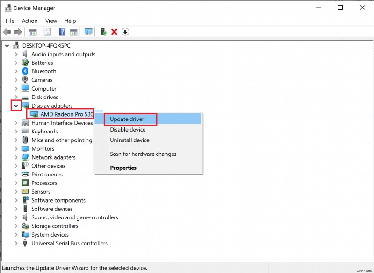Screen dimensions: 374x273
Task: Expand Sound, video and game controllers
Action: coord(16,217)
